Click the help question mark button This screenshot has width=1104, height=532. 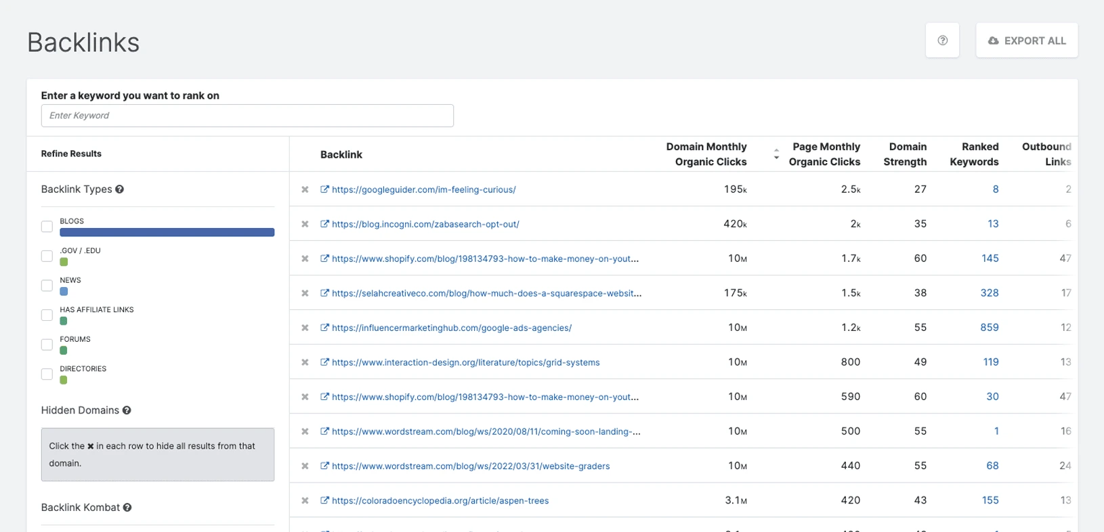coord(942,41)
